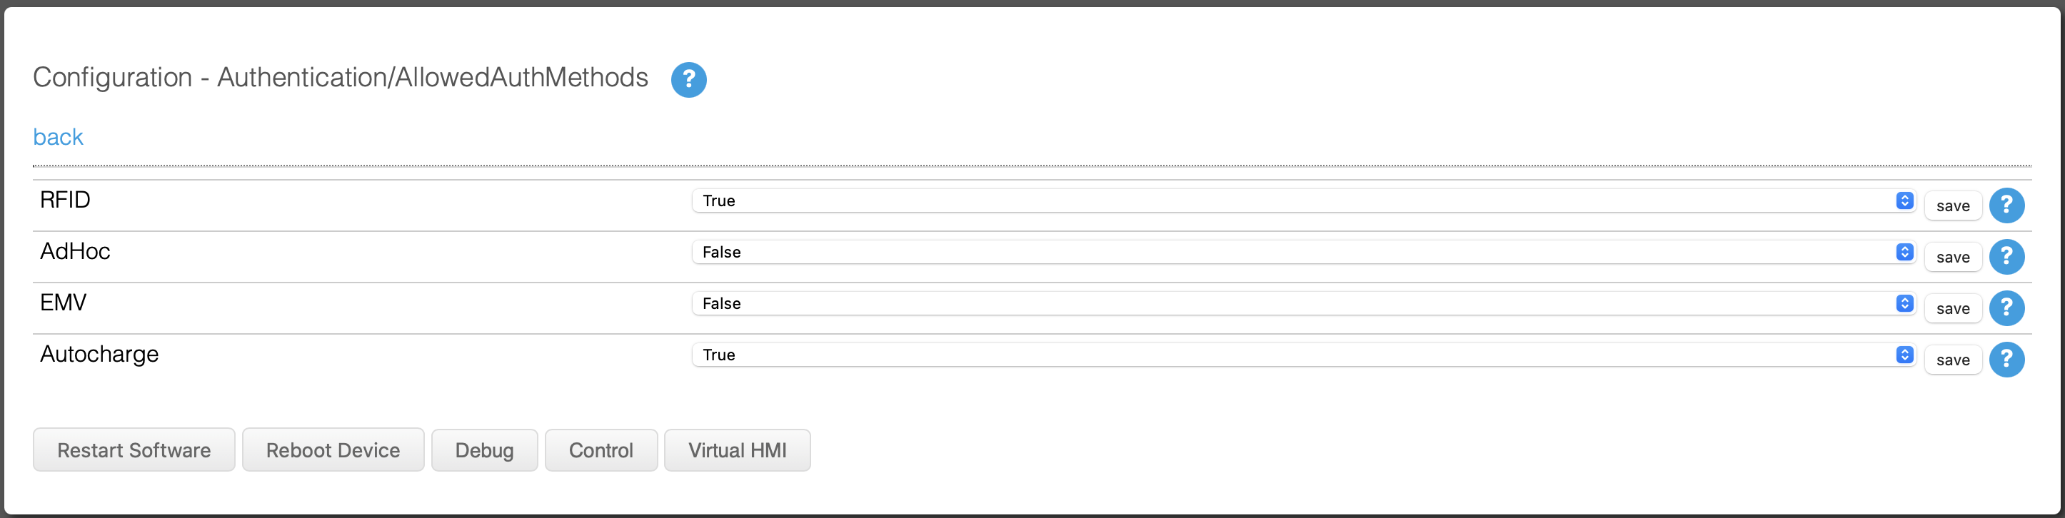
Task: Go back via the back link
Action: 58,137
